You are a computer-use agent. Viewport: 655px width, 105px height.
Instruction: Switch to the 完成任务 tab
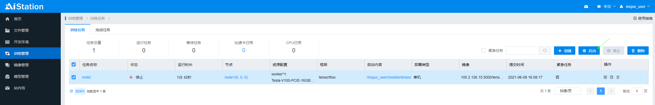tap(103, 30)
